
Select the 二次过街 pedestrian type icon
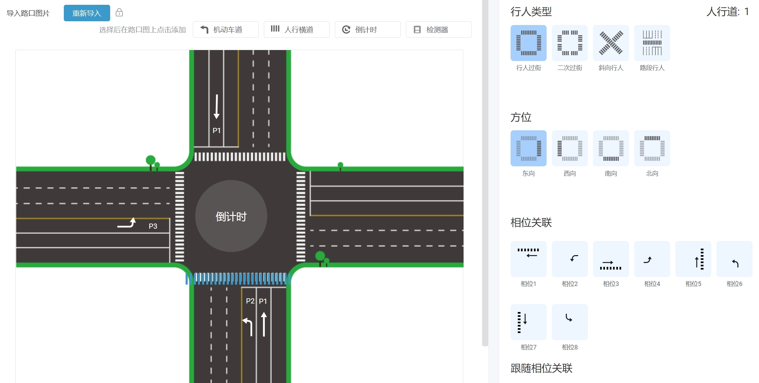click(570, 43)
